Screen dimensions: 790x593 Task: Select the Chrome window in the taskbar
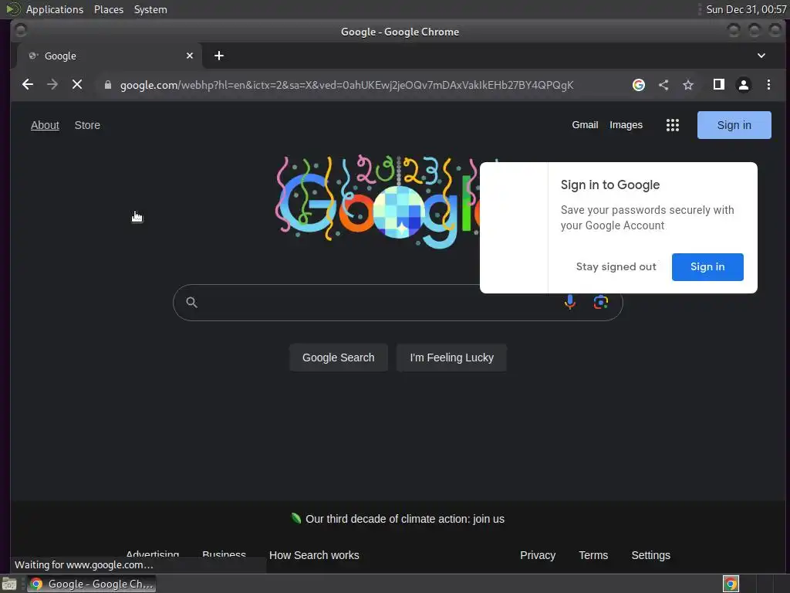(x=92, y=584)
